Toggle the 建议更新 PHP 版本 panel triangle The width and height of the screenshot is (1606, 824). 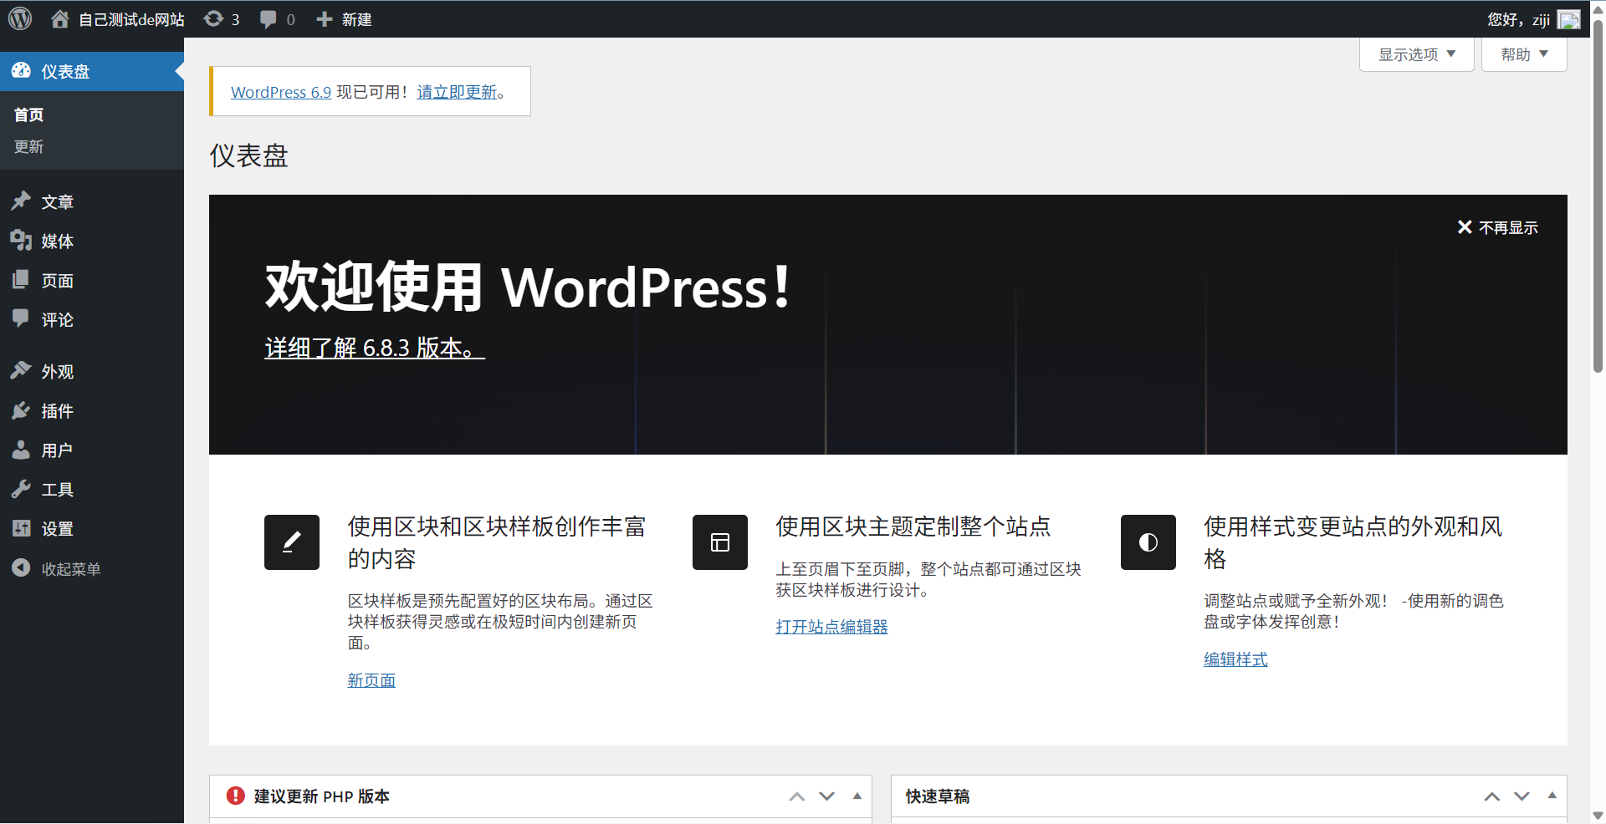click(857, 796)
